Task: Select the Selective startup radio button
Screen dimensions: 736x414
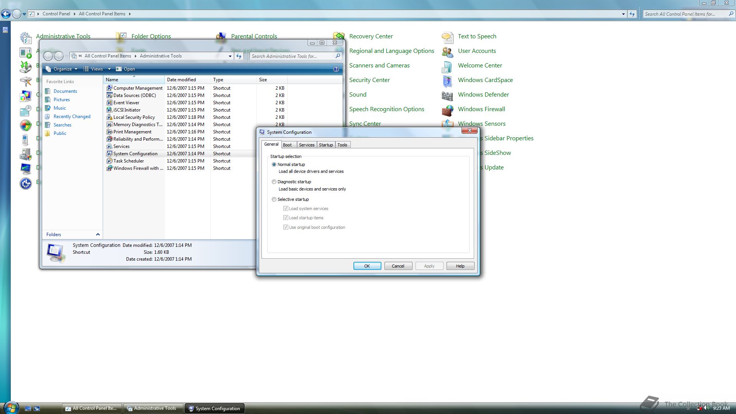Action: pyautogui.click(x=274, y=199)
